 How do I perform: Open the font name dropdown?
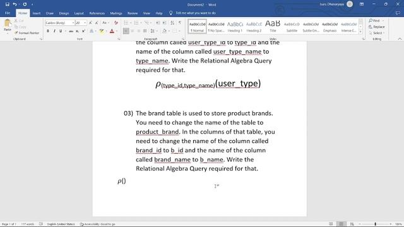click(x=73, y=23)
